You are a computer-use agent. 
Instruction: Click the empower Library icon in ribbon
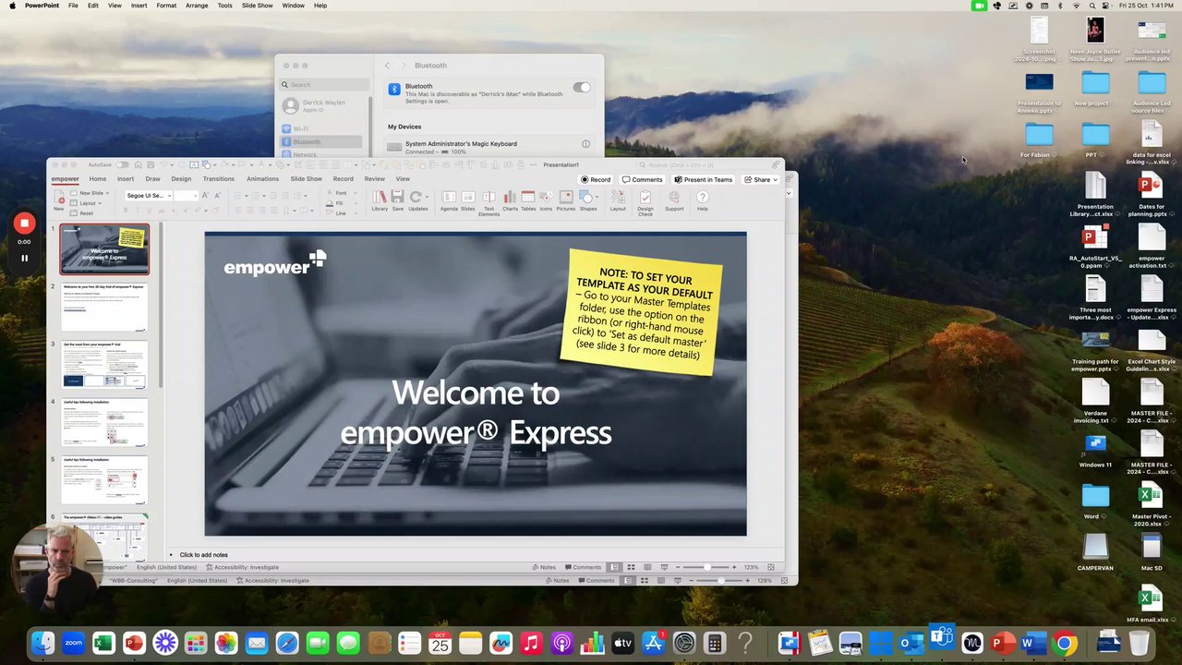click(x=380, y=199)
